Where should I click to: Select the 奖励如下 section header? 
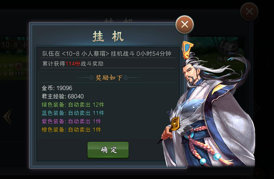109,78
